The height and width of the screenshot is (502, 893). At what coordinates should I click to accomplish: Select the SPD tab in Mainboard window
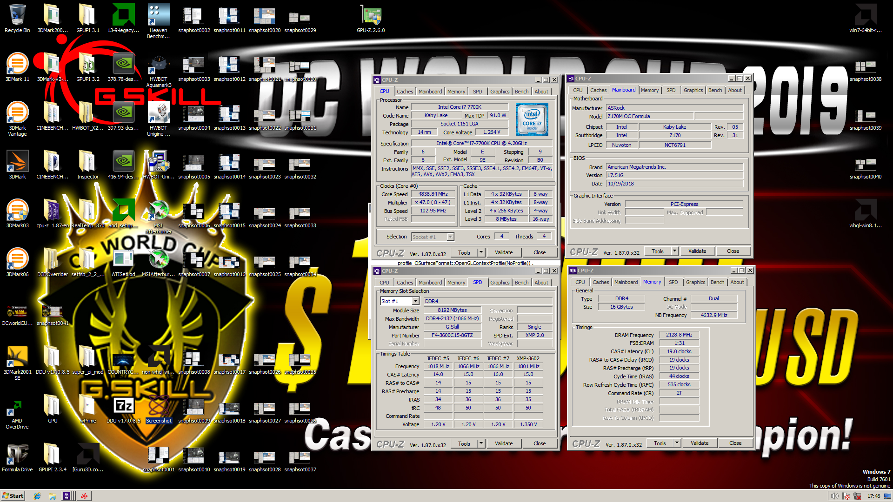point(671,90)
